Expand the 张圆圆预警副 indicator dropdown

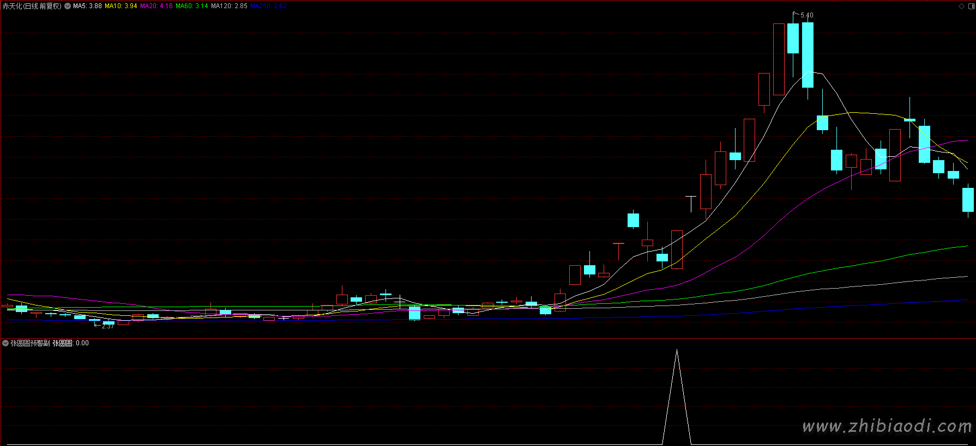pyautogui.click(x=5, y=343)
